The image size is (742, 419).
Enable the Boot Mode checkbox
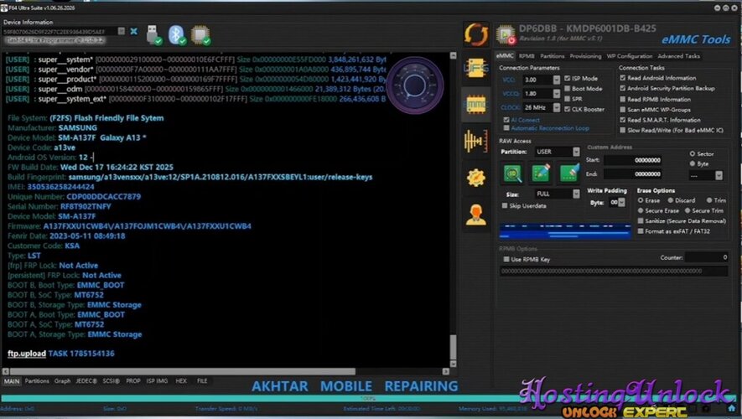pos(567,89)
